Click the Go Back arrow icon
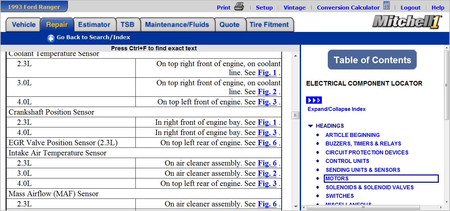450x211 pixels. 51,38
